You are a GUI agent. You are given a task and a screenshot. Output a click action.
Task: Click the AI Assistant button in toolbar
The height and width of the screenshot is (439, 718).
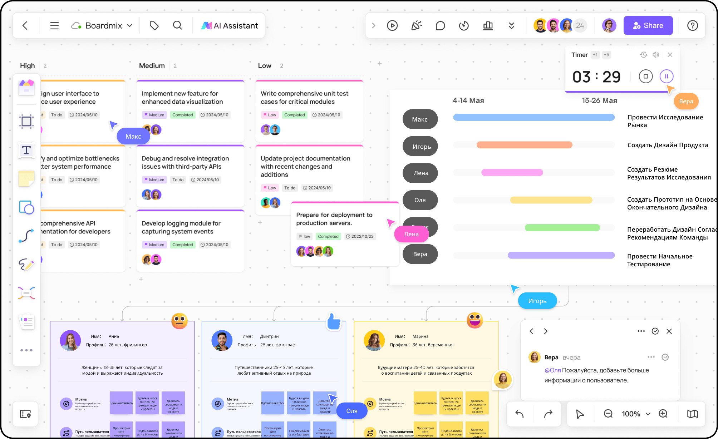click(x=230, y=26)
